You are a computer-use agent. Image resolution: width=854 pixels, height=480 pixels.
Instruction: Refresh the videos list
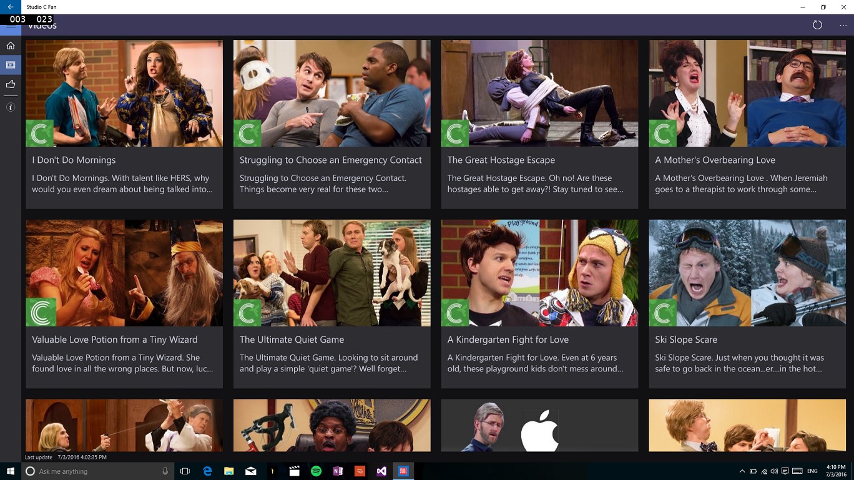pos(817,25)
